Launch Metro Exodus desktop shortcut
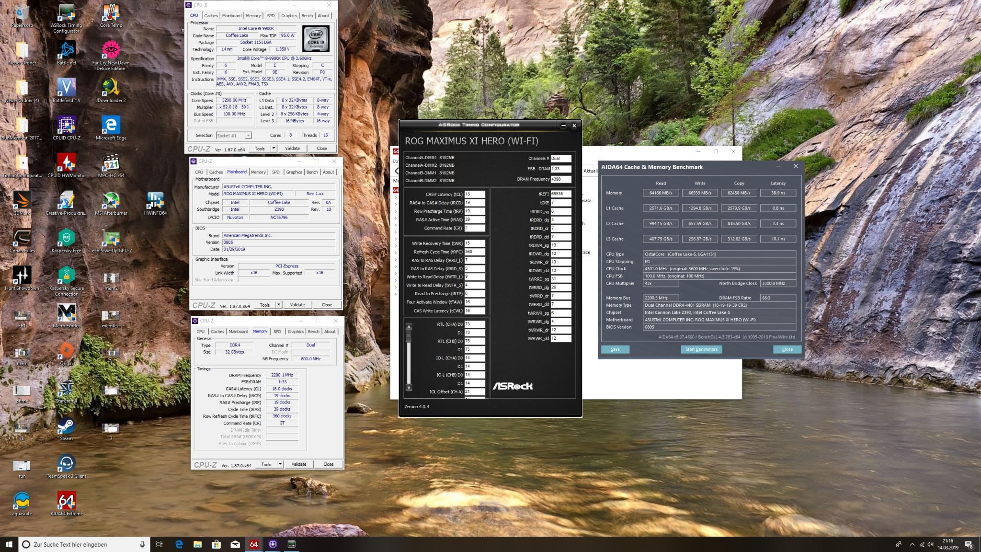 click(x=66, y=316)
